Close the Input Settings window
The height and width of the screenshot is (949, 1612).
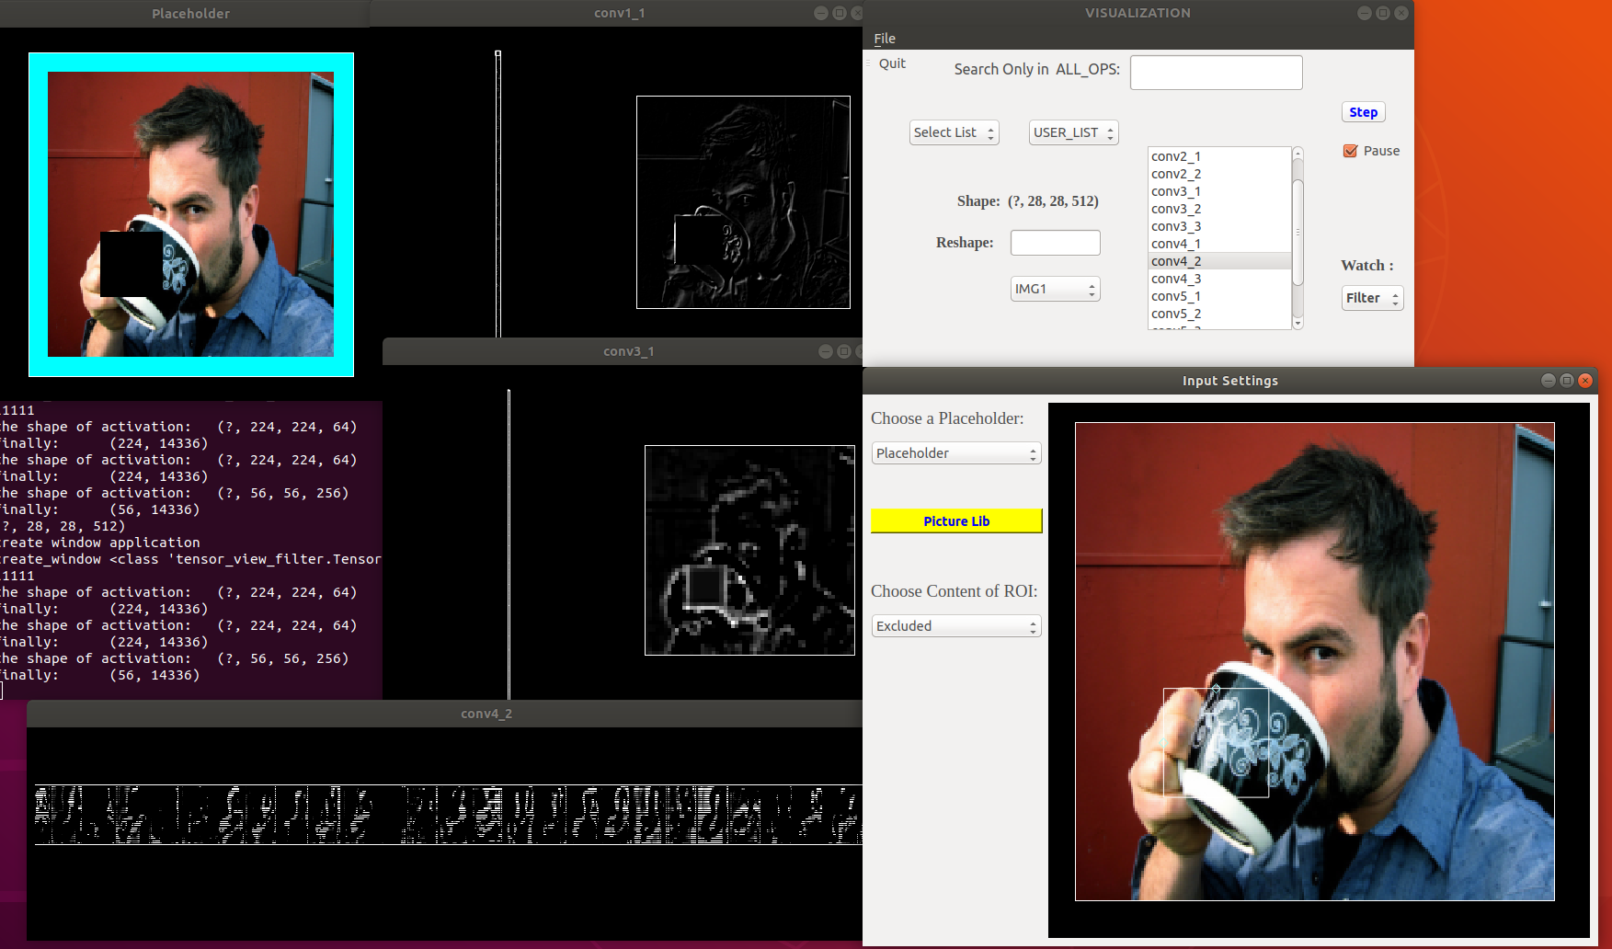1584,381
